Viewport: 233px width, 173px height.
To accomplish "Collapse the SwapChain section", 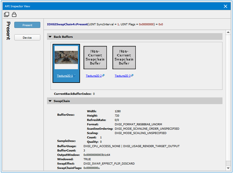I will tap(50, 101).
